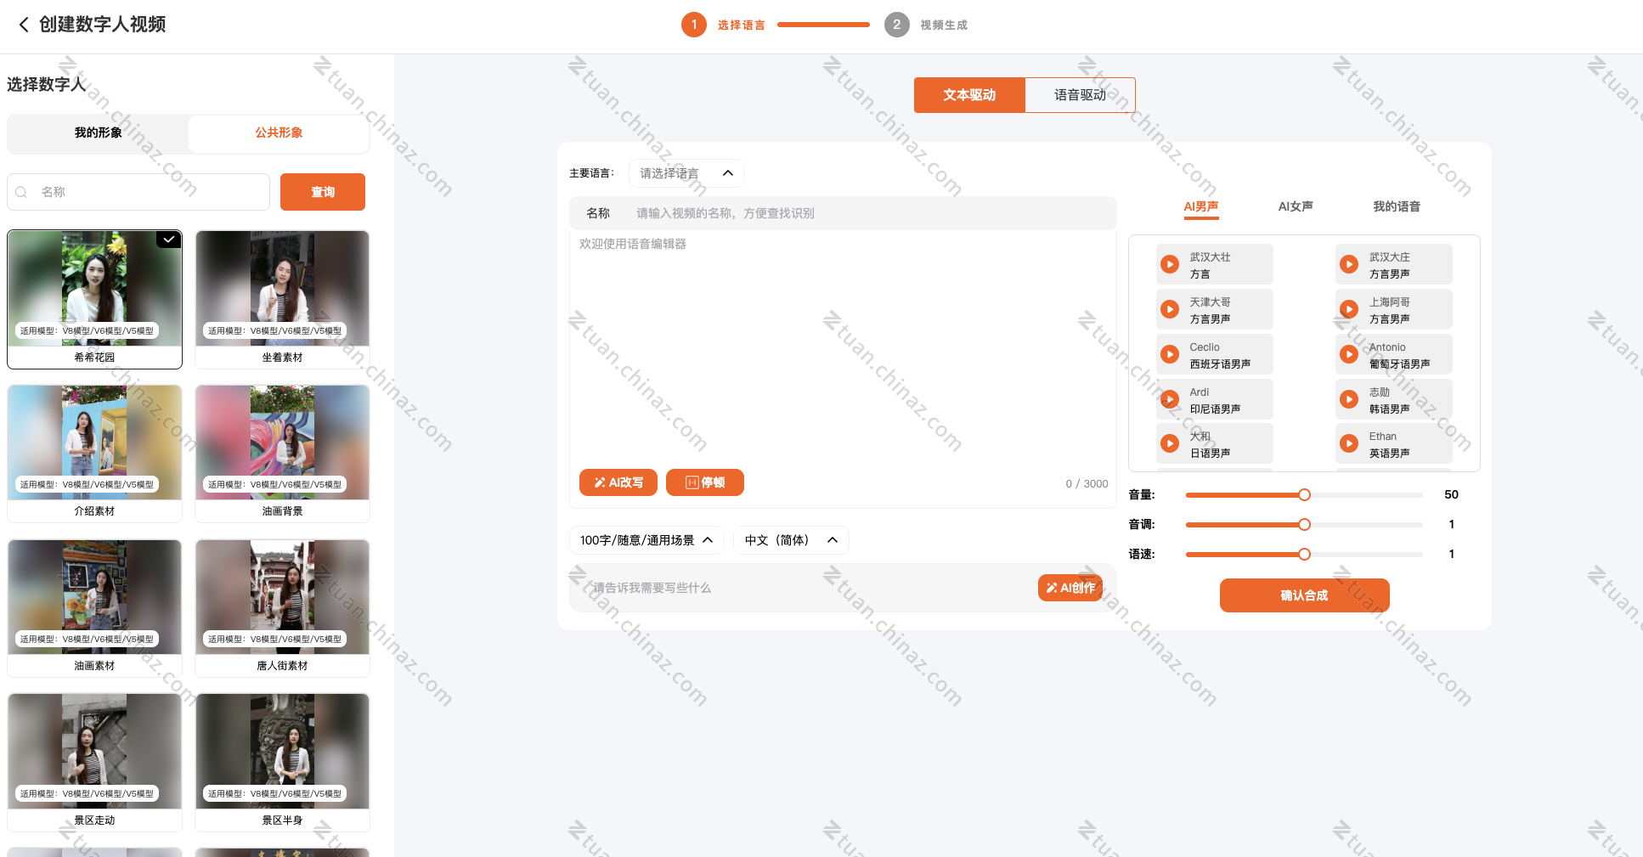Image resolution: width=1643 pixels, height=857 pixels.
Task: Play the Antonio Portuguese voice sample
Action: tap(1349, 354)
